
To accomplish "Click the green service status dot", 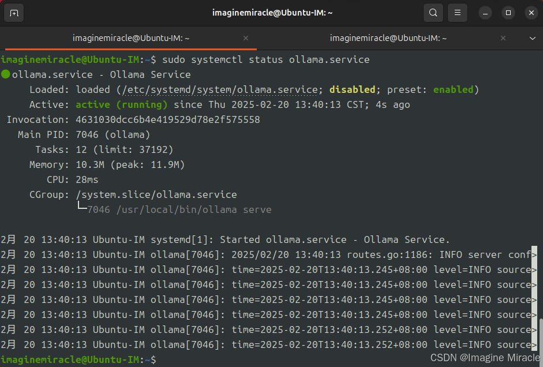I will 6,74.
